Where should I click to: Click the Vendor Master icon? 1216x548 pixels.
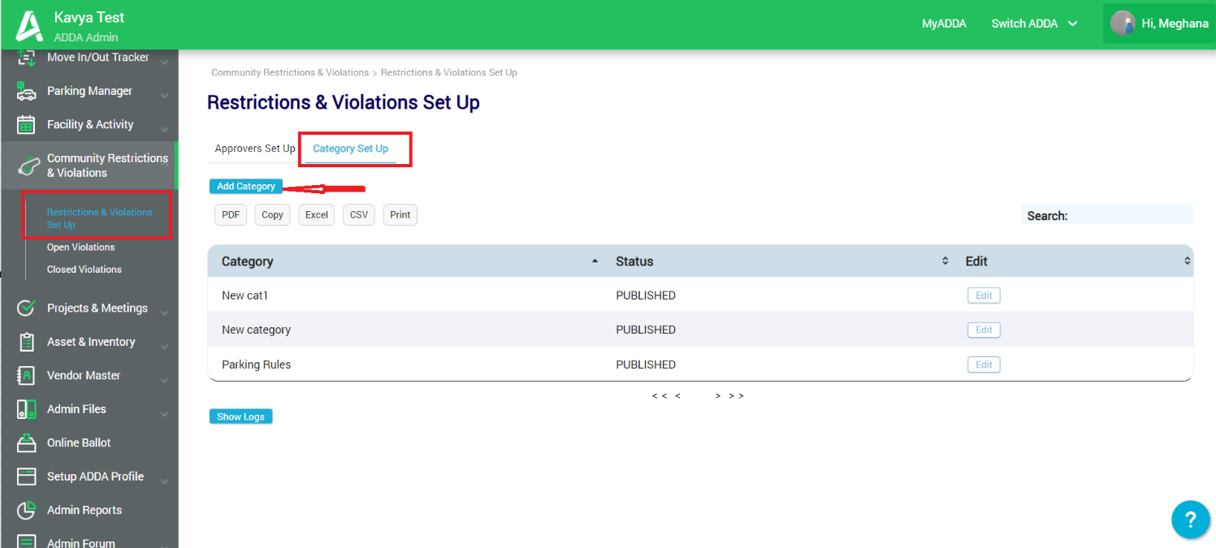[27, 375]
